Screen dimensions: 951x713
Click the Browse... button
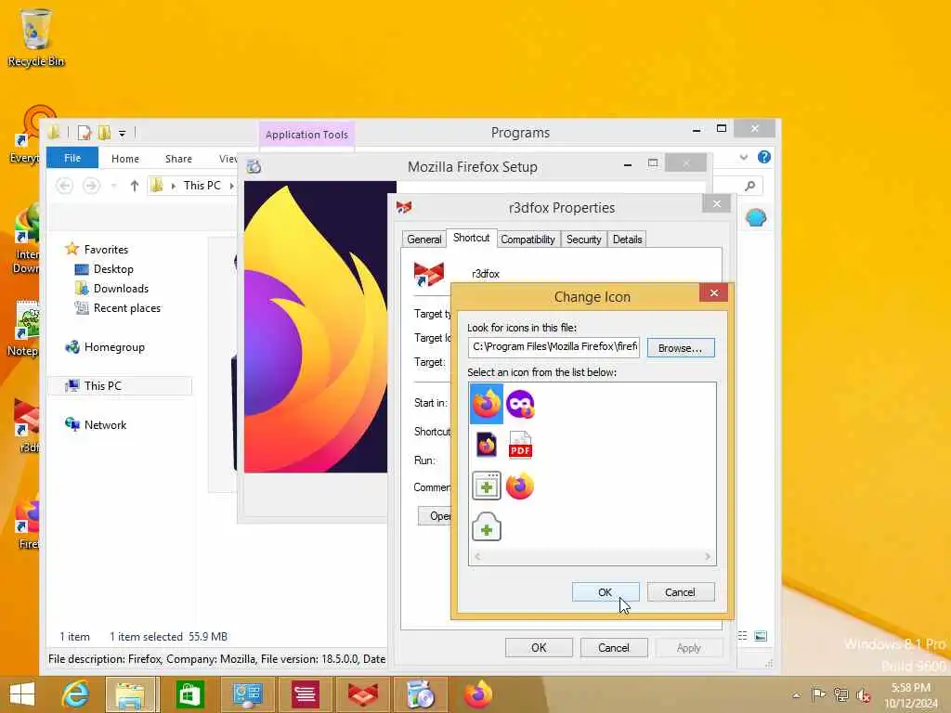681,348
